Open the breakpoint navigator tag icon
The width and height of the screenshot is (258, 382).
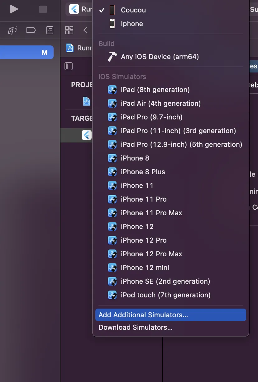pyautogui.click(x=31, y=30)
